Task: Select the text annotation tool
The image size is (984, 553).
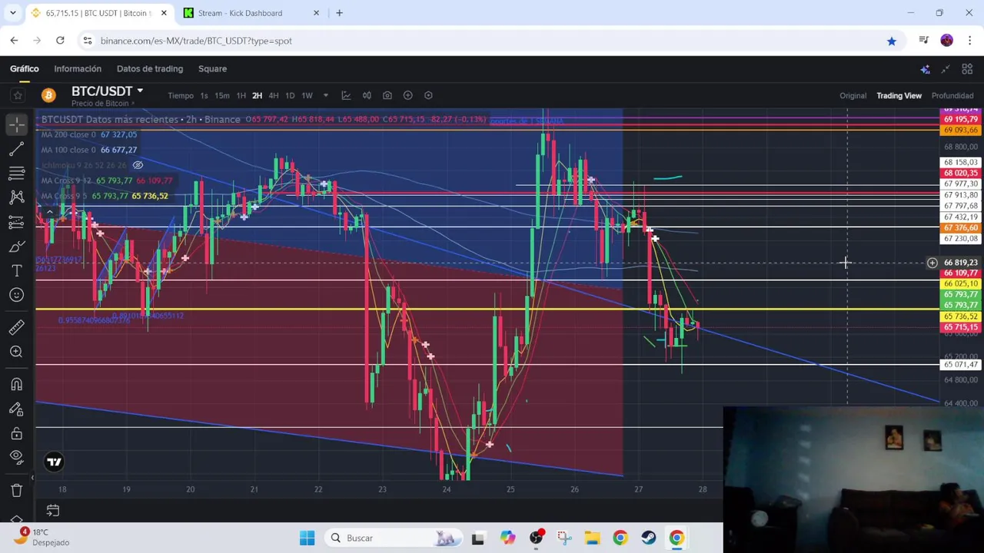Action: click(17, 271)
